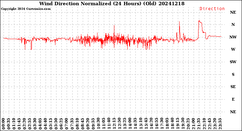242x131 pixels.
Task: Select the red Direction legend label
Action: [212, 9]
